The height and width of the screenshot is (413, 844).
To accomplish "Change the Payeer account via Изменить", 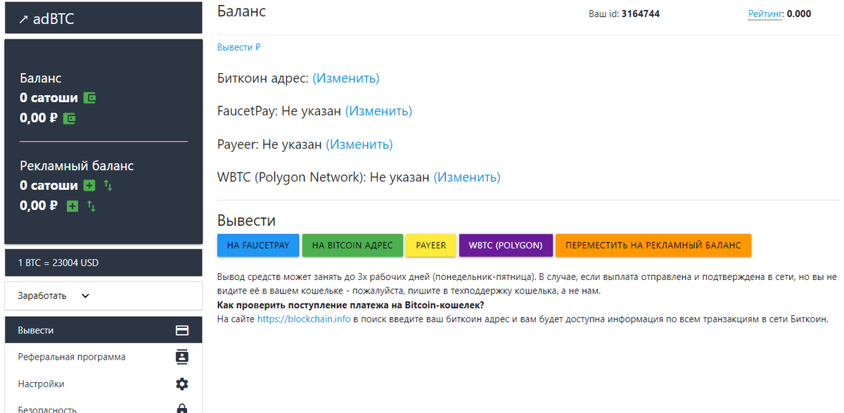I will click(x=359, y=144).
